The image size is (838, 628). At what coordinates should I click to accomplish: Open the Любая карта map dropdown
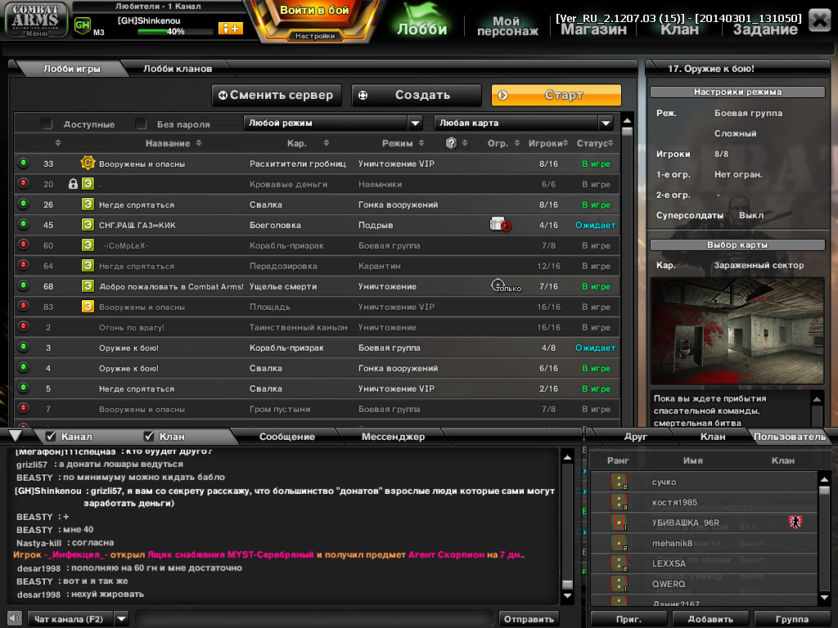[x=523, y=123]
